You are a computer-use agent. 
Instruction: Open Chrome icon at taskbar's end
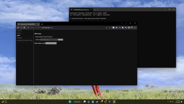114,102
